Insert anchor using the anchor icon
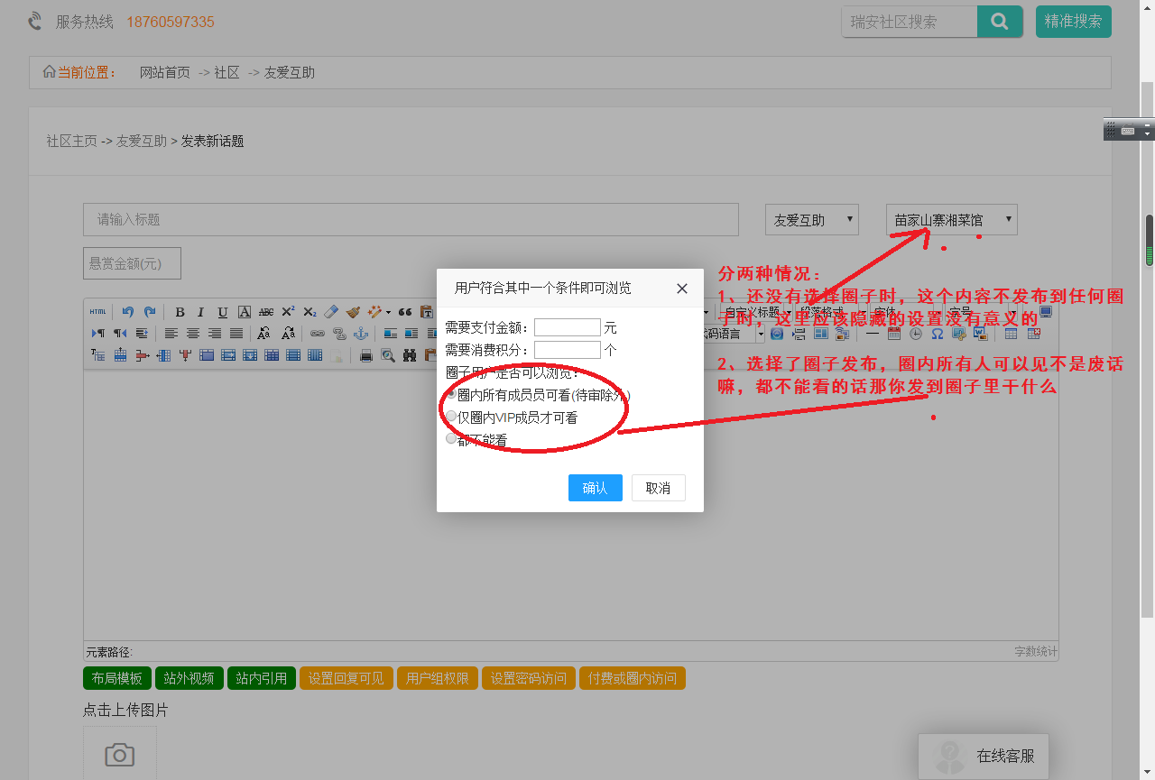Screen dimensions: 1155x780 (360, 334)
